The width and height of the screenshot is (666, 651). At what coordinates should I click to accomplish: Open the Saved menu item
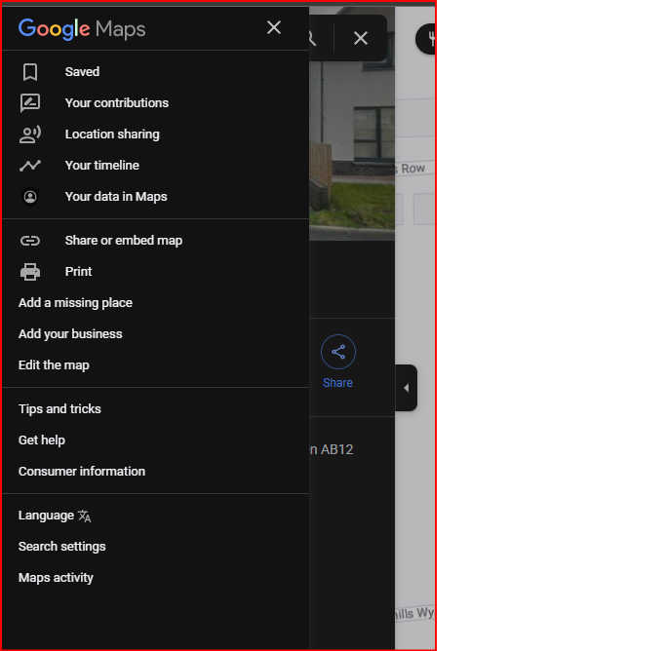point(155,72)
